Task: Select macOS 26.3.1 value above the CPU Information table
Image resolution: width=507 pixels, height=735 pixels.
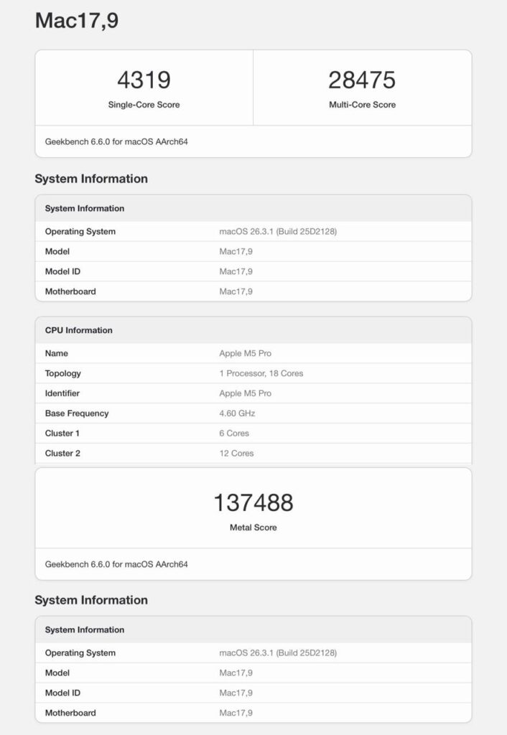Action: click(278, 232)
